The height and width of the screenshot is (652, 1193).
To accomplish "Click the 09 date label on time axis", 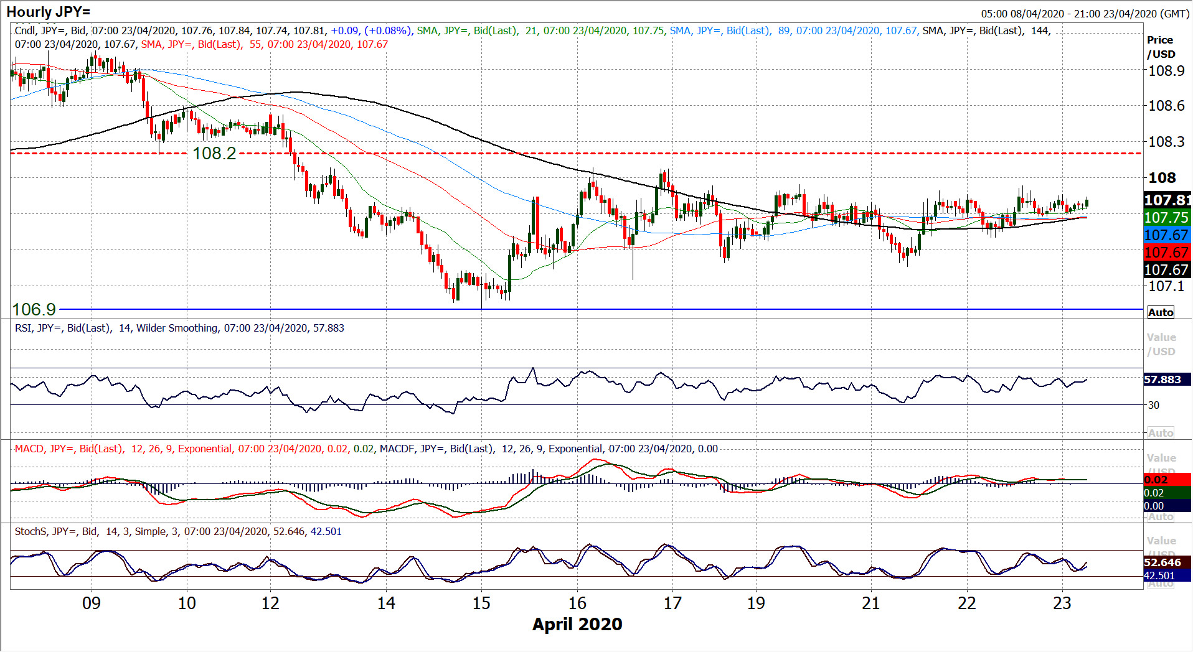I will point(92,603).
